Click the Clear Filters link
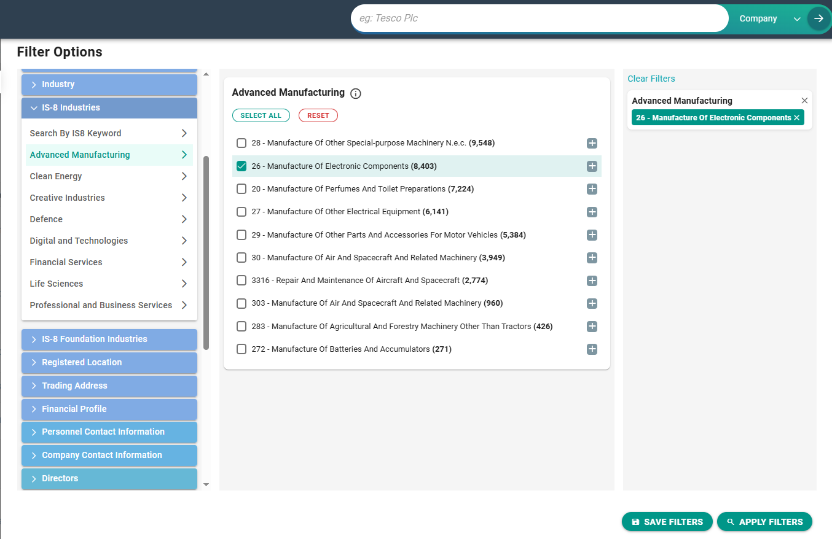Screen dimensions: 832x539 651,79
